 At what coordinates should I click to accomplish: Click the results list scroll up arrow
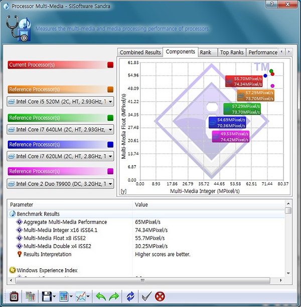pyautogui.click(x=288, y=203)
